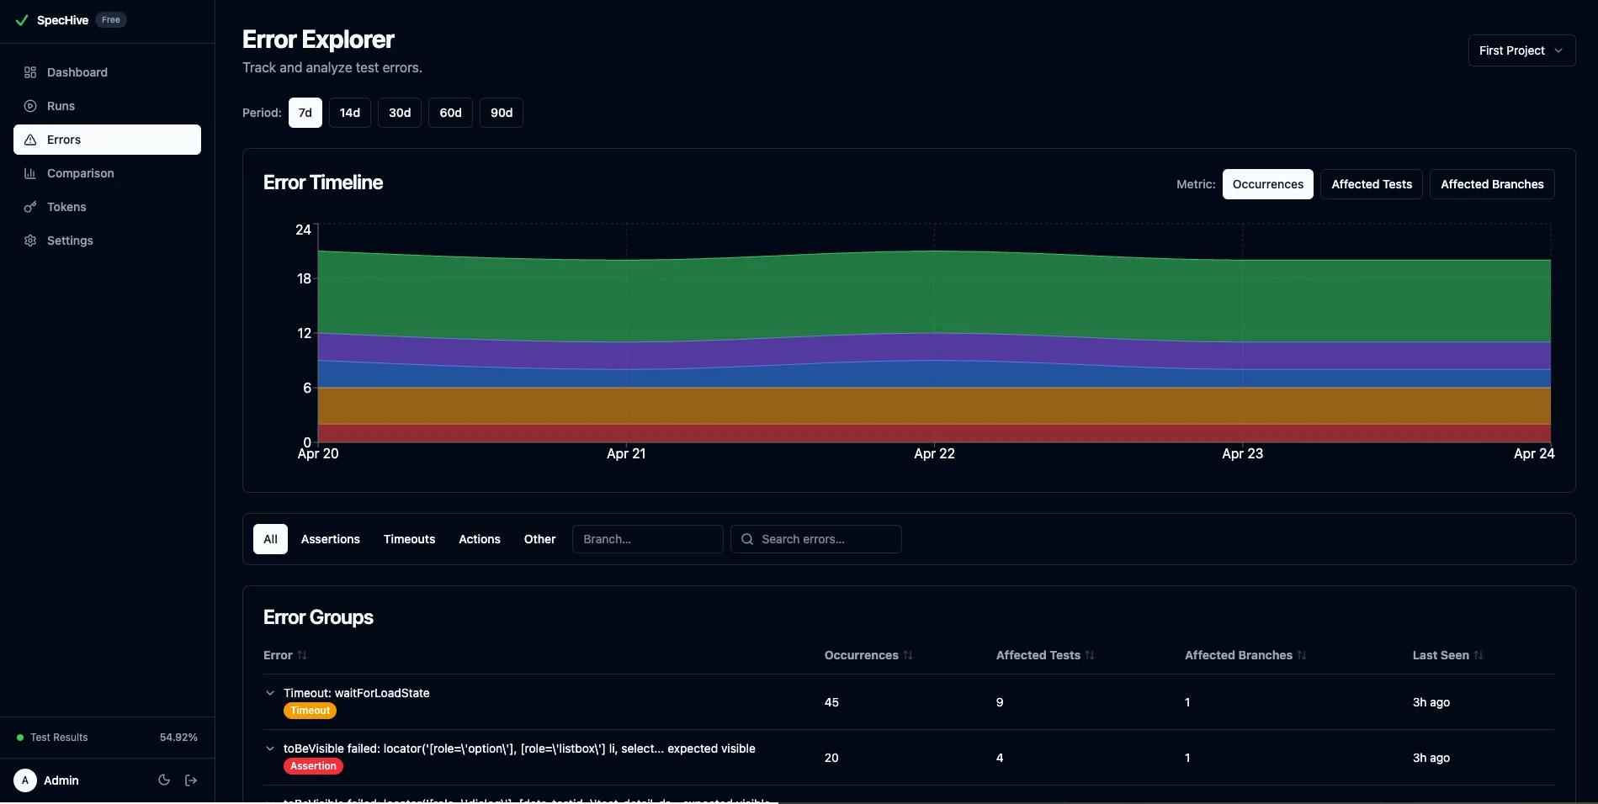The height and width of the screenshot is (804, 1598).
Task: Click the green Test Results status dot
Action: (x=20, y=738)
